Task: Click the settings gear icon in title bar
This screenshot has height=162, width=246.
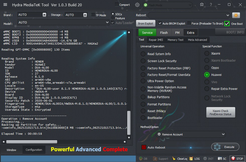Action: pos(137,5)
